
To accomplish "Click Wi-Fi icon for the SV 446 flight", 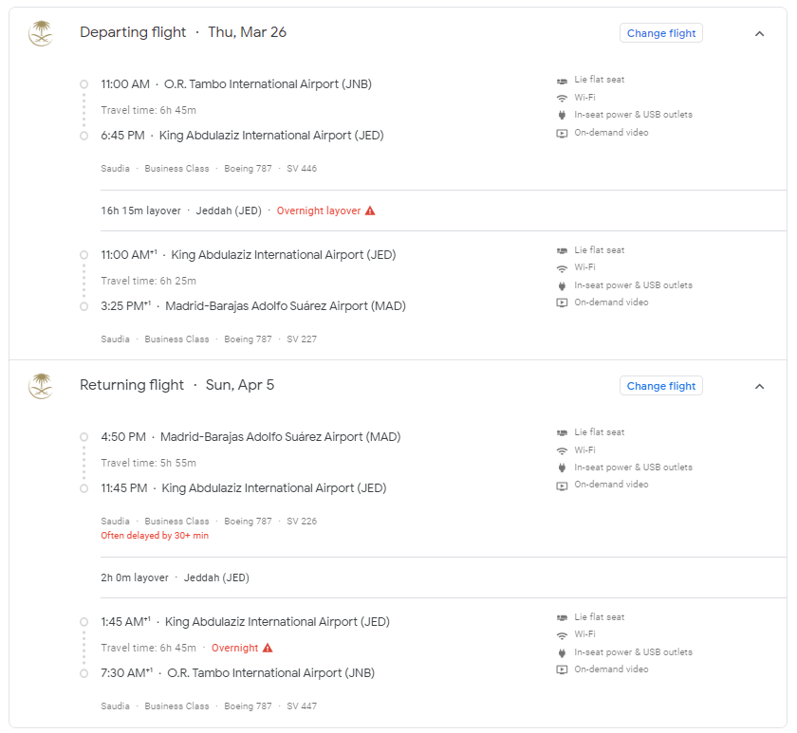I will (x=562, y=98).
